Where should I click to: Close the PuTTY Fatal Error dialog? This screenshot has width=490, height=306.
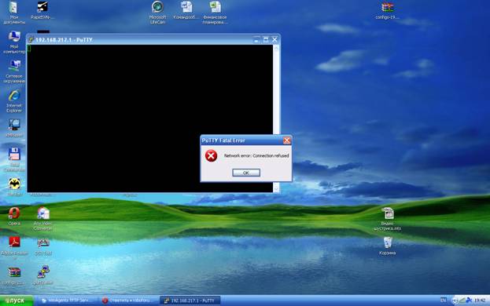[286, 140]
